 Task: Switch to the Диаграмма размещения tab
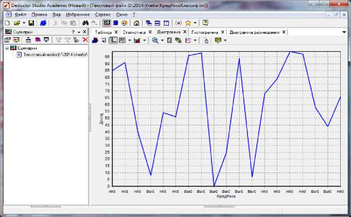tap(254, 32)
